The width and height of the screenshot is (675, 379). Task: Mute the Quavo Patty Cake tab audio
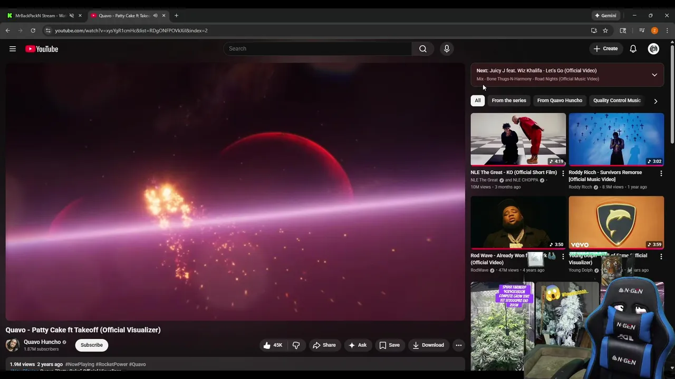click(155, 16)
